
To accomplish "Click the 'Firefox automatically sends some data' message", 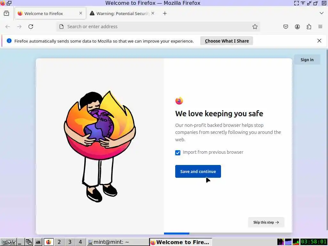I will 104,41.
